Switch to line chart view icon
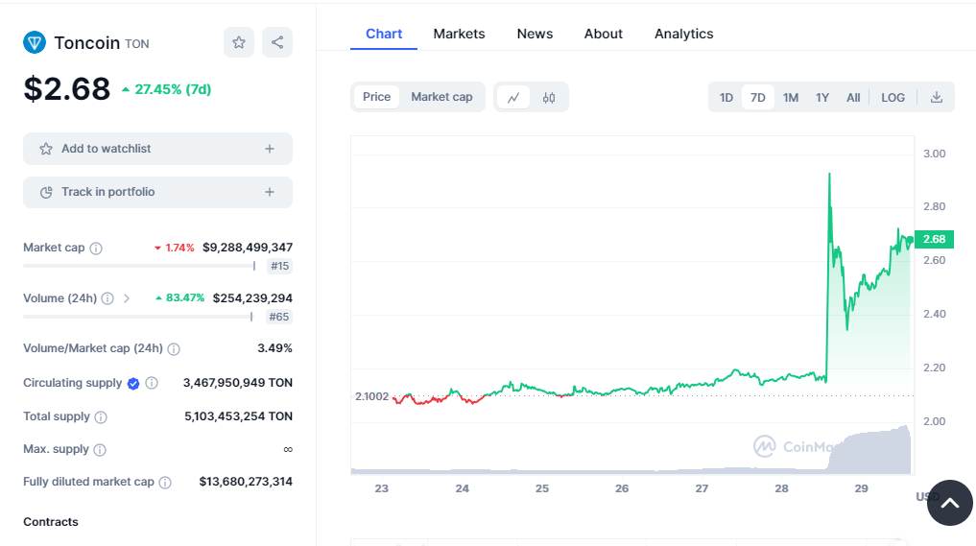 click(513, 97)
